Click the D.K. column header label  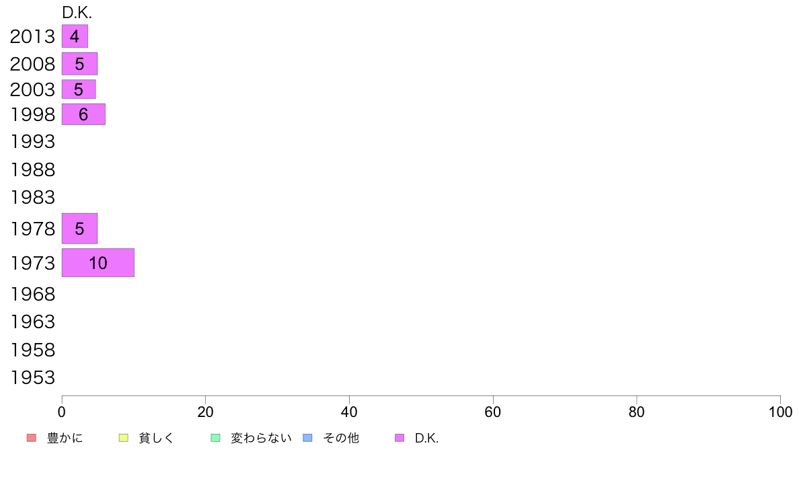[77, 13]
